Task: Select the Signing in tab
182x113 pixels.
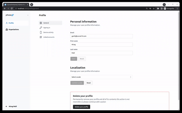Action: click(x=50, y=28)
